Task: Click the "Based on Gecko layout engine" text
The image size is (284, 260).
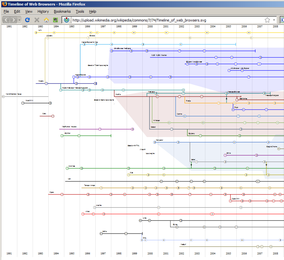Action: 104,100
